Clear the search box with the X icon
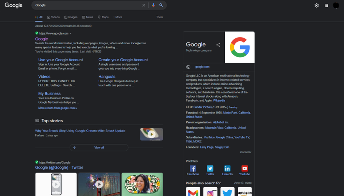This screenshot has height=196, width=344. coord(144,5)
